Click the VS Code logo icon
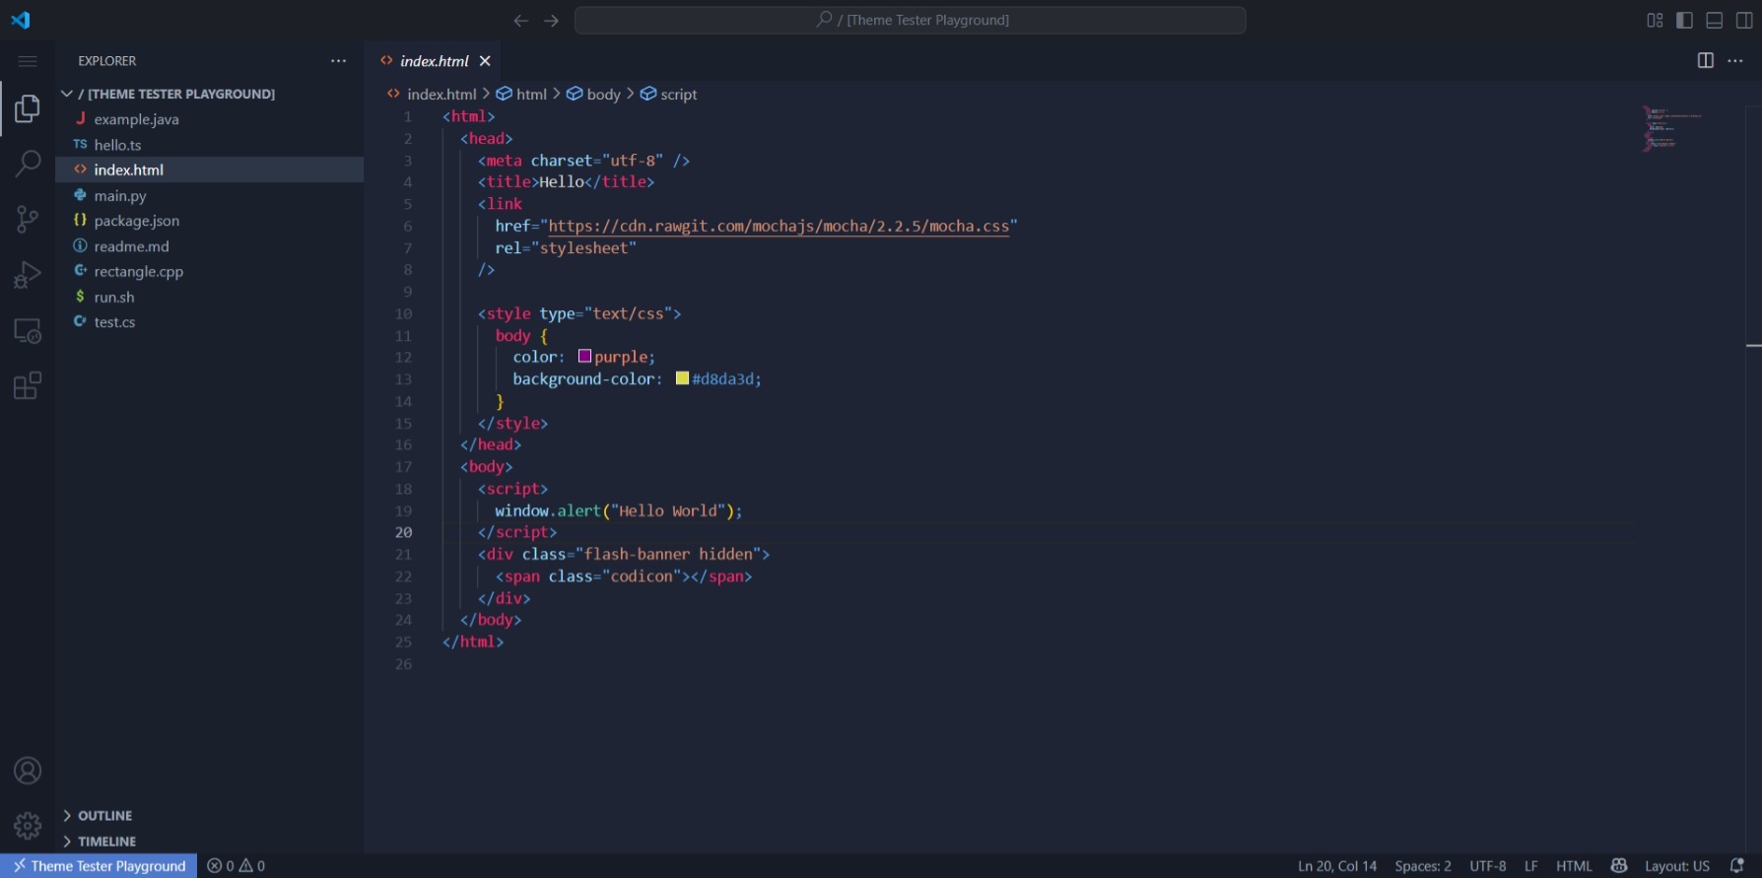Screen dimensions: 1762x878 click(21, 20)
